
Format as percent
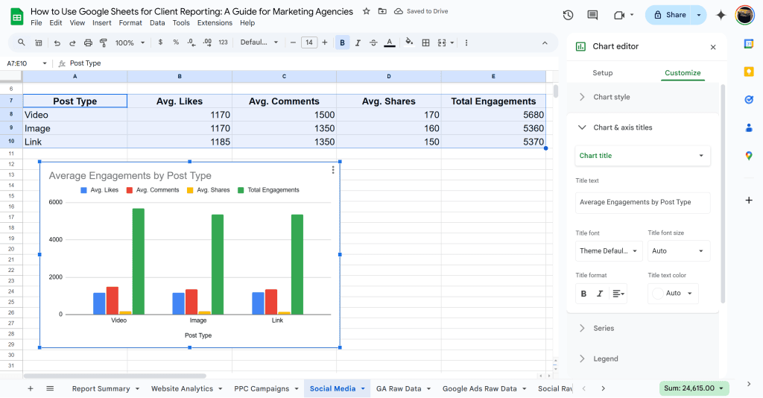(x=176, y=42)
